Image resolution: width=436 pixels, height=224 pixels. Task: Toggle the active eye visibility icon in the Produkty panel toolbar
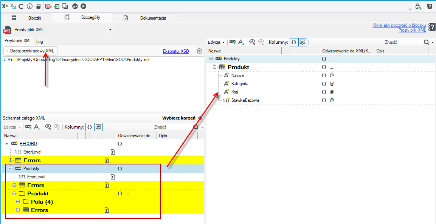pyautogui.click(x=252, y=42)
